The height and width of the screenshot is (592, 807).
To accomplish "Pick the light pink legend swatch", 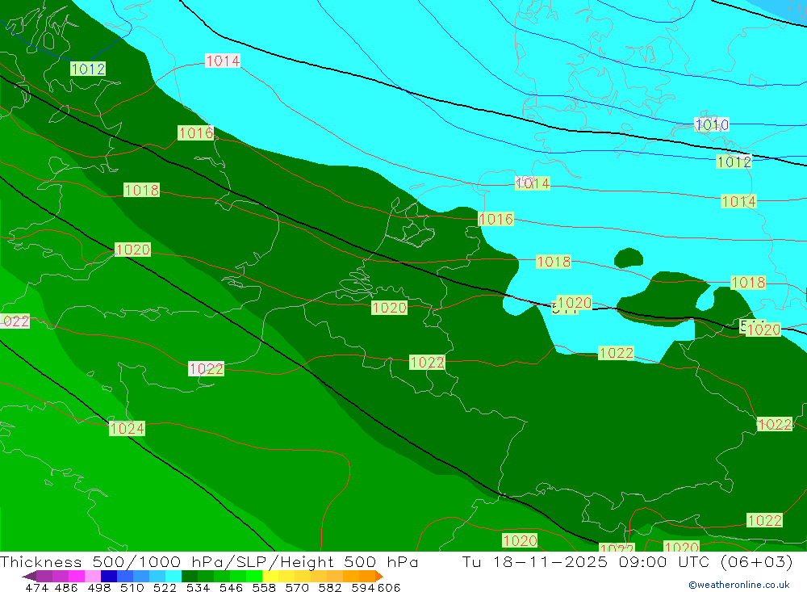I will coord(93,576).
